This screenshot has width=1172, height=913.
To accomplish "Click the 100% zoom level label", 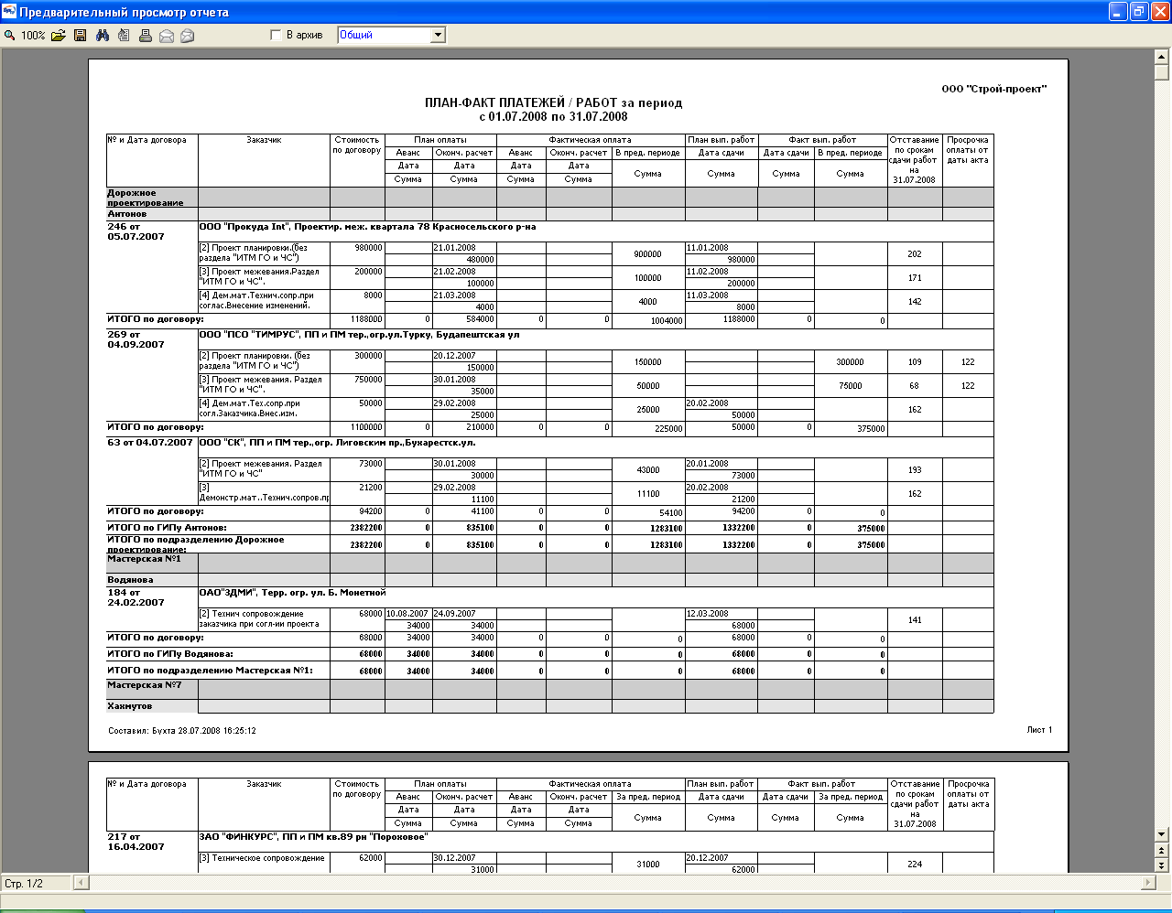I will (33, 36).
